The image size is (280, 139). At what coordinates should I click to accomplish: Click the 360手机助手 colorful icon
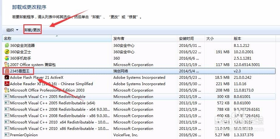pyautogui.click(x=7, y=58)
